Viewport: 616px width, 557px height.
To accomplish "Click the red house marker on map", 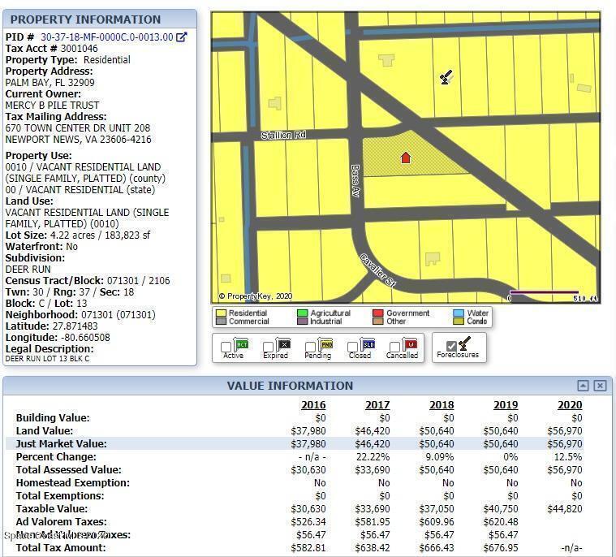I will 406,158.
